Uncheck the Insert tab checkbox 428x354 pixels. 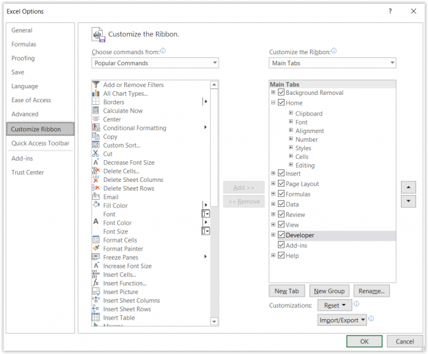point(281,173)
